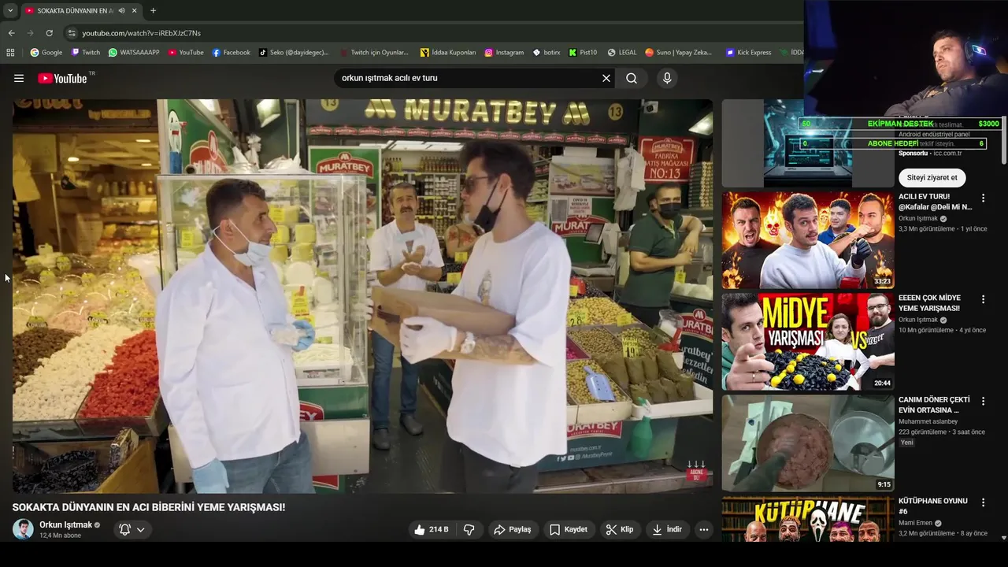Open the Facebook bookmark
1008x567 pixels.
(232, 53)
